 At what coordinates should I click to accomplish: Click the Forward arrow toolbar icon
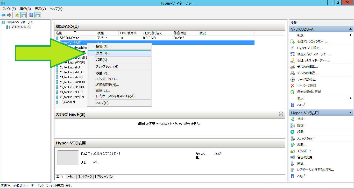[9, 15]
